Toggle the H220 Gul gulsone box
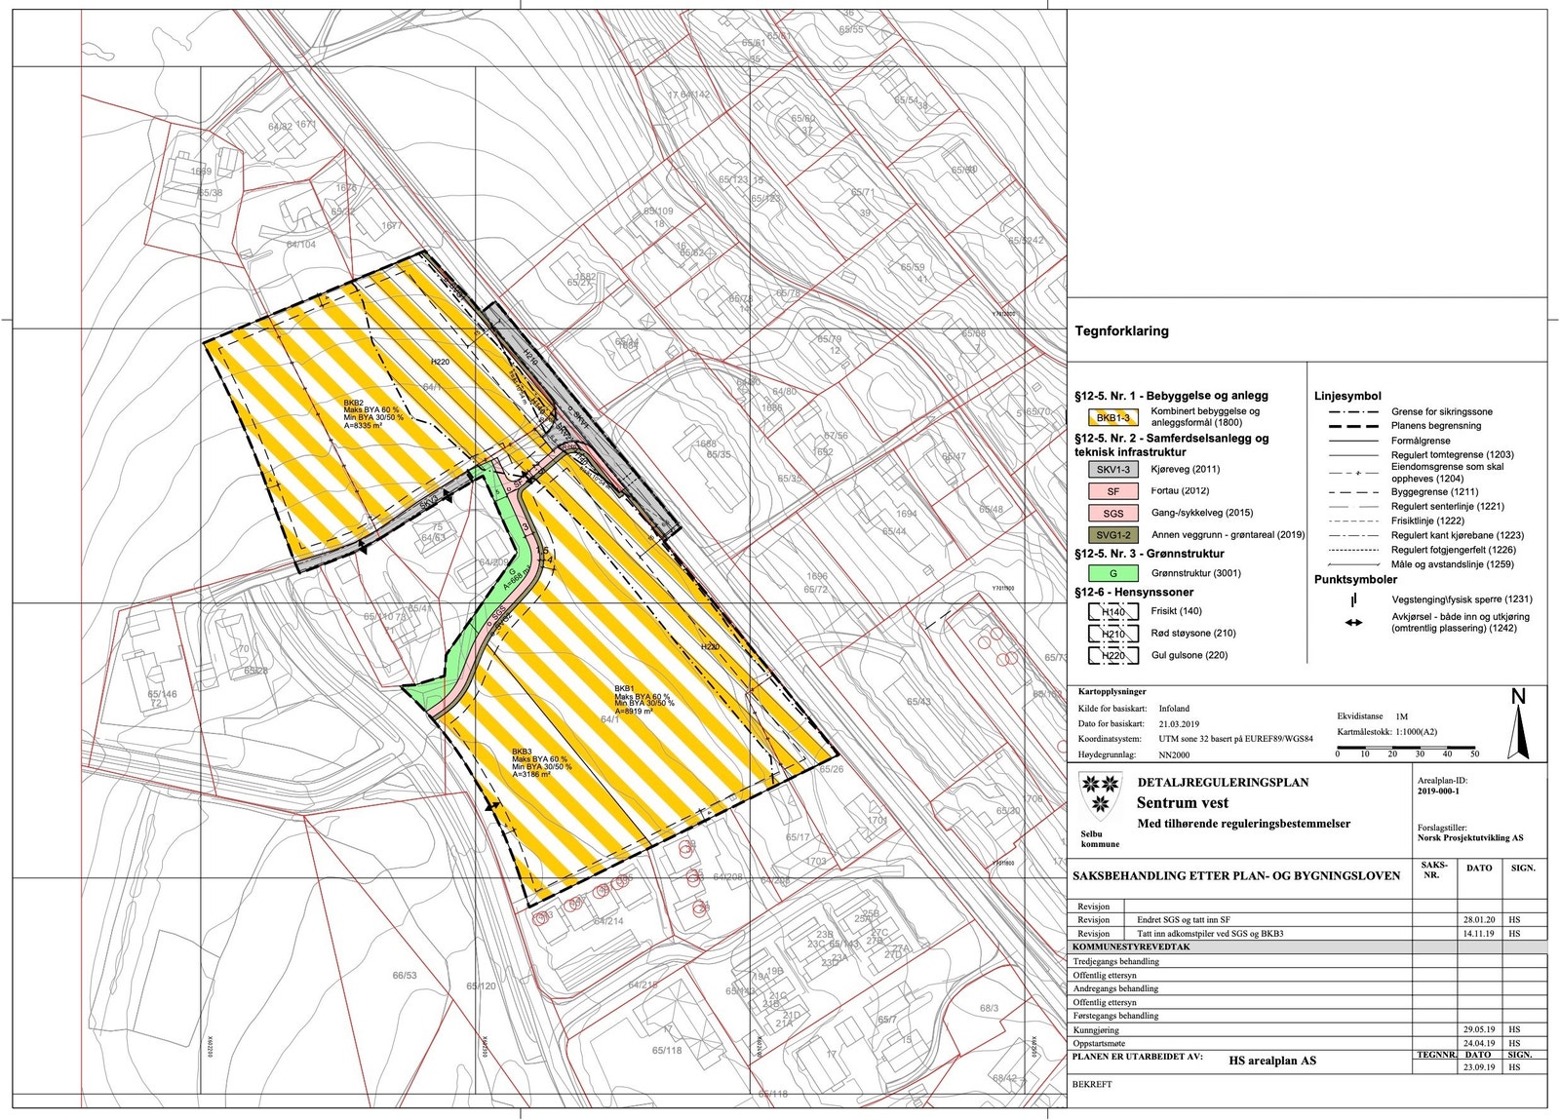Image resolution: width=1560 pixels, height=1120 pixels. pos(1113,655)
